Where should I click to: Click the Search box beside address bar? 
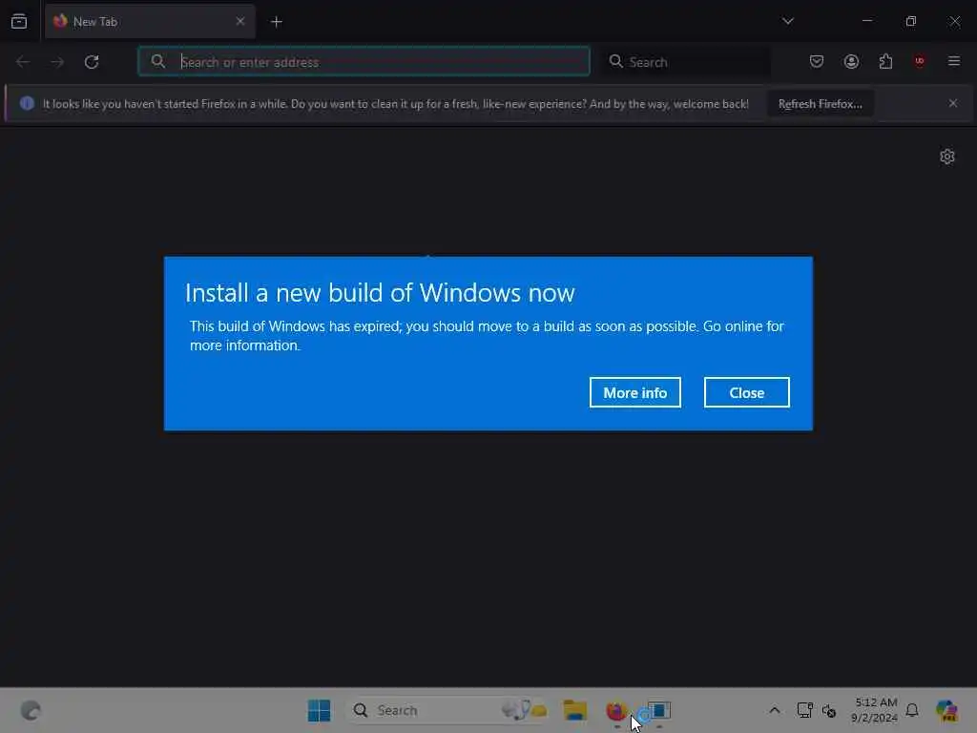[685, 62]
